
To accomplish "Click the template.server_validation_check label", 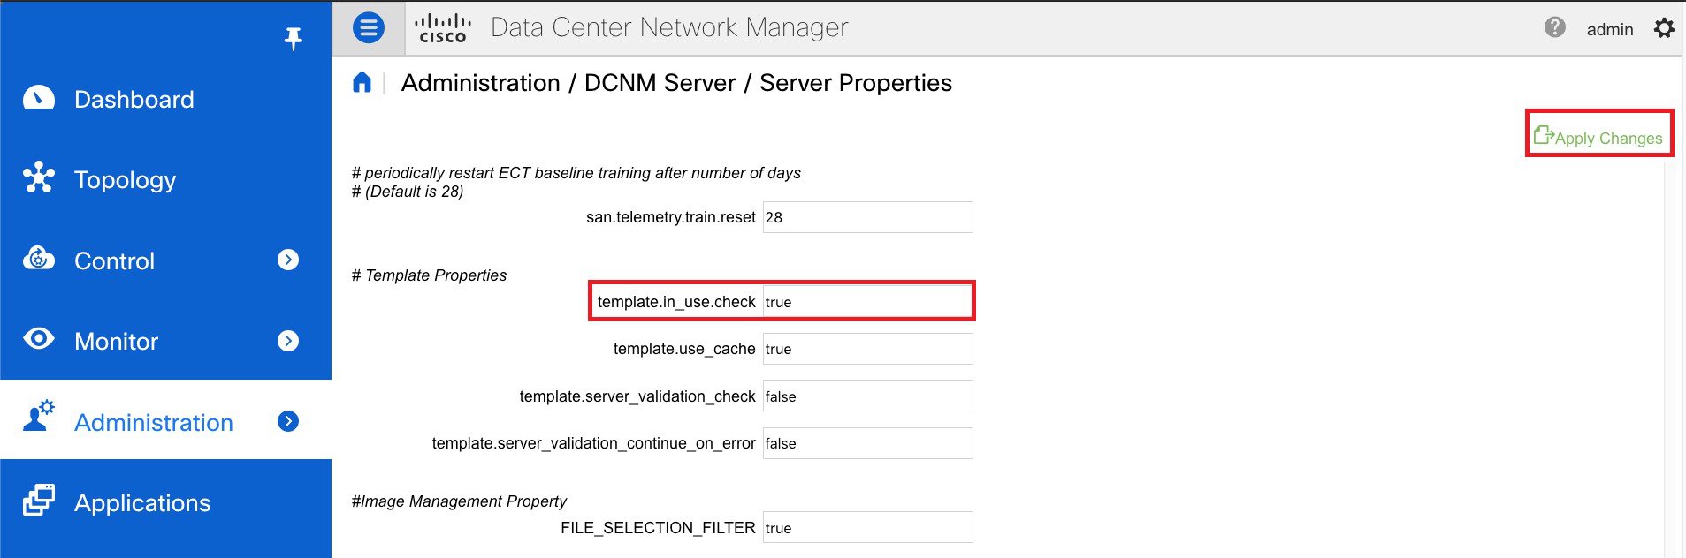I will pyautogui.click(x=637, y=396).
